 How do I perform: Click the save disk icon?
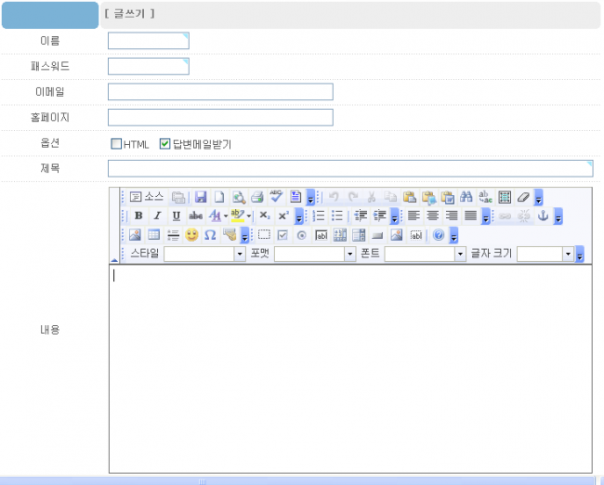tap(201, 197)
